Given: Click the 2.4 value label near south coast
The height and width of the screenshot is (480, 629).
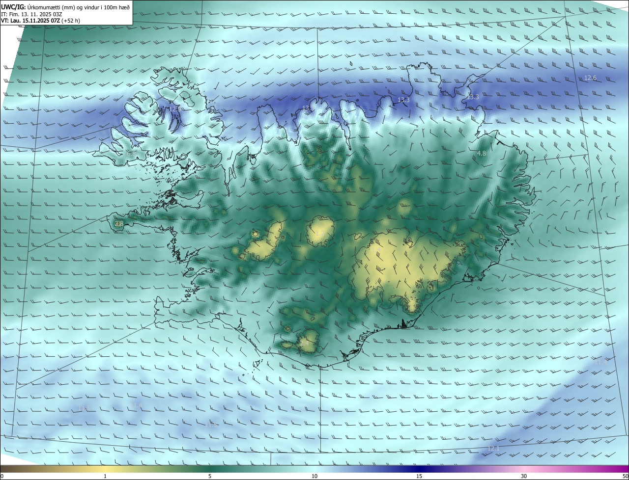Looking at the screenshot, I should pyautogui.click(x=304, y=344).
